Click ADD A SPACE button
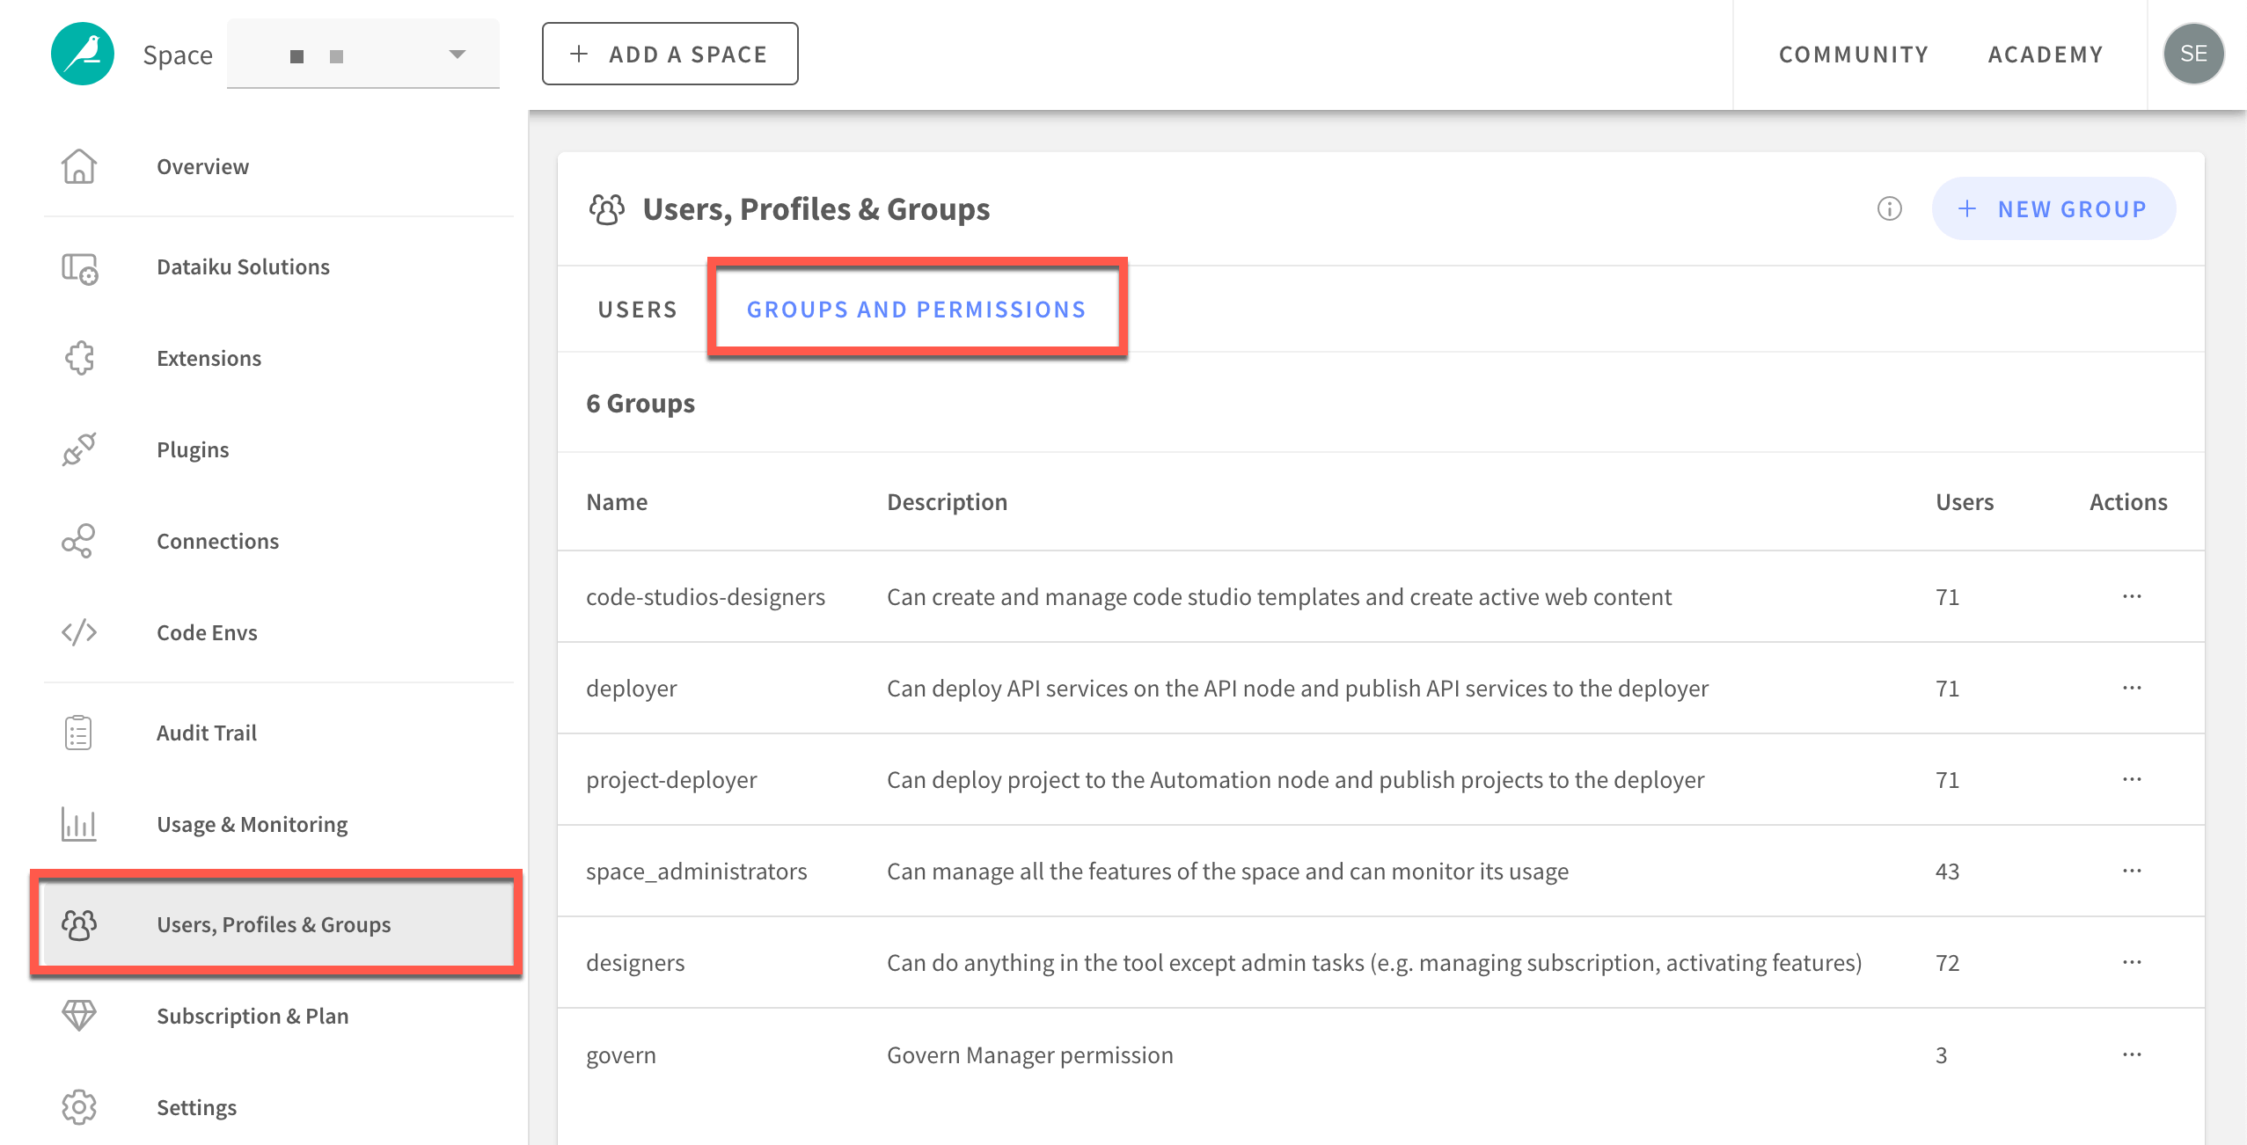2247x1145 pixels. coord(670,53)
